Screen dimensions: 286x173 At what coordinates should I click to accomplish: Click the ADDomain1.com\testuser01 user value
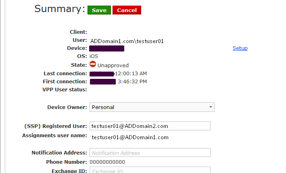pyautogui.click(x=127, y=41)
